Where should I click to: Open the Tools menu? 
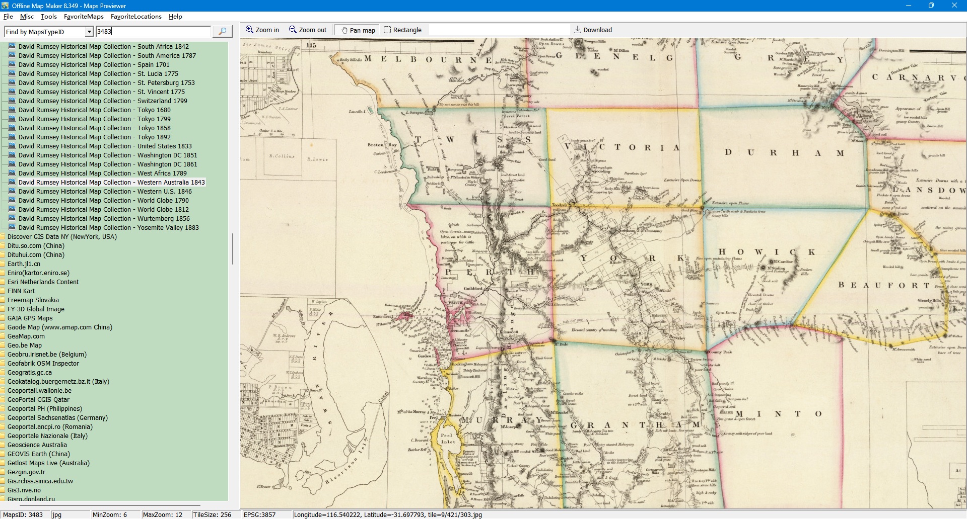click(49, 17)
